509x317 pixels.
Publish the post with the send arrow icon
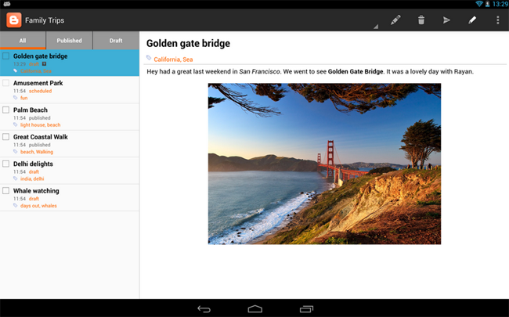[x=446, y=20]
